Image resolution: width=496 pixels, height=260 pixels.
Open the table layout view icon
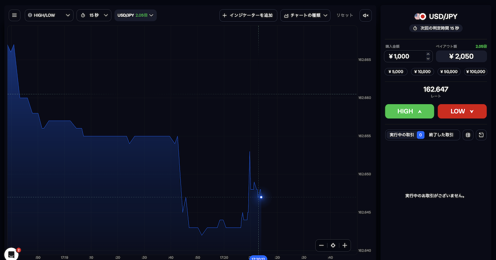pyautogui.click(x=468, y=135)
